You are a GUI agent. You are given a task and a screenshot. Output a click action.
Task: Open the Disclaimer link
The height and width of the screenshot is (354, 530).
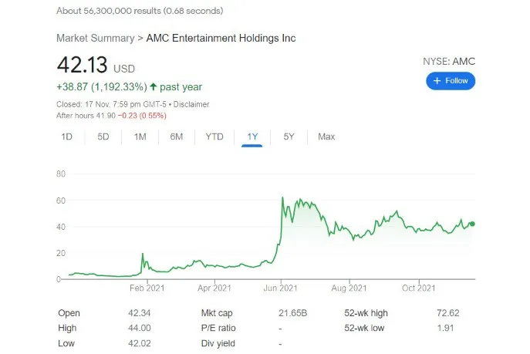[191, 104]
